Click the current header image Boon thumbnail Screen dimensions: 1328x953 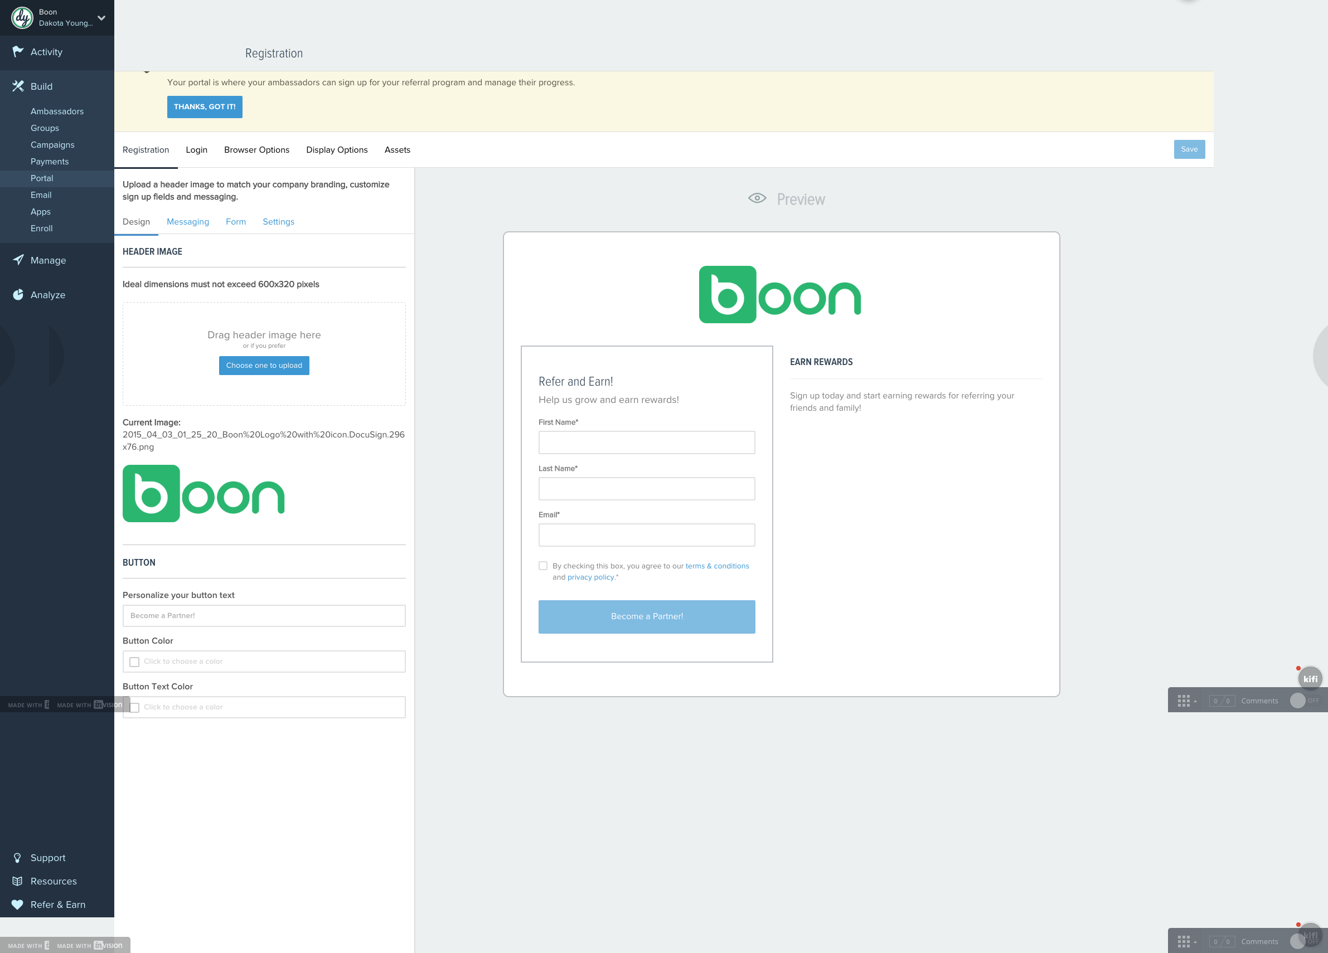click(x=203, y=493)
